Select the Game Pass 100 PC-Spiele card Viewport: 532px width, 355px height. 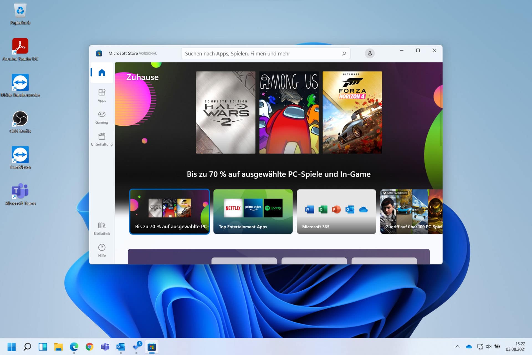coord(411,212)
